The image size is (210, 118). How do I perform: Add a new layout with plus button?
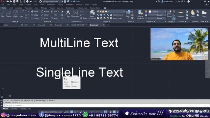29,109
